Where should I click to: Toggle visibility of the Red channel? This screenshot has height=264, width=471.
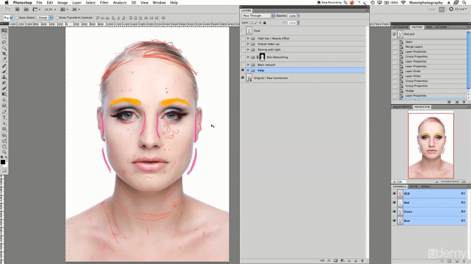(x=394, y=203)
